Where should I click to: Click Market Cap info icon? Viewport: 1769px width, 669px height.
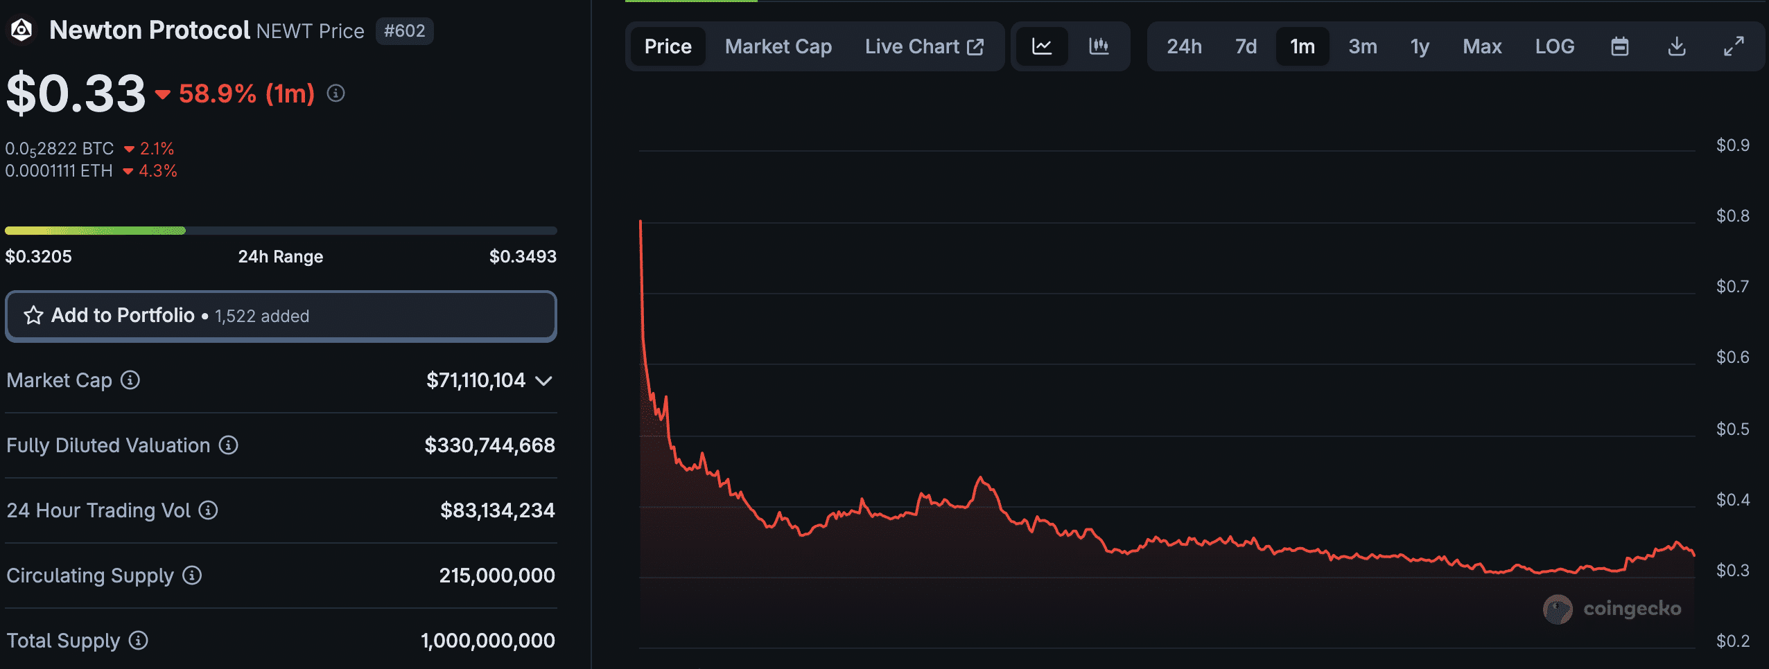point(130,380)
